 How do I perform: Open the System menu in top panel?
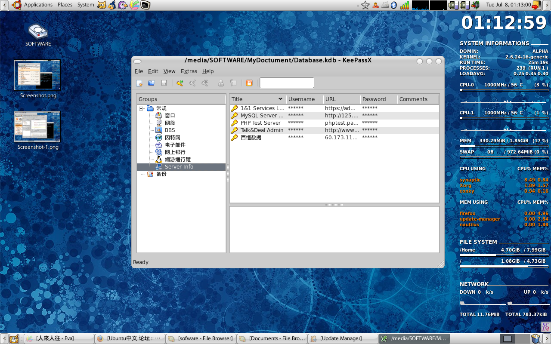tap(86, 5)
